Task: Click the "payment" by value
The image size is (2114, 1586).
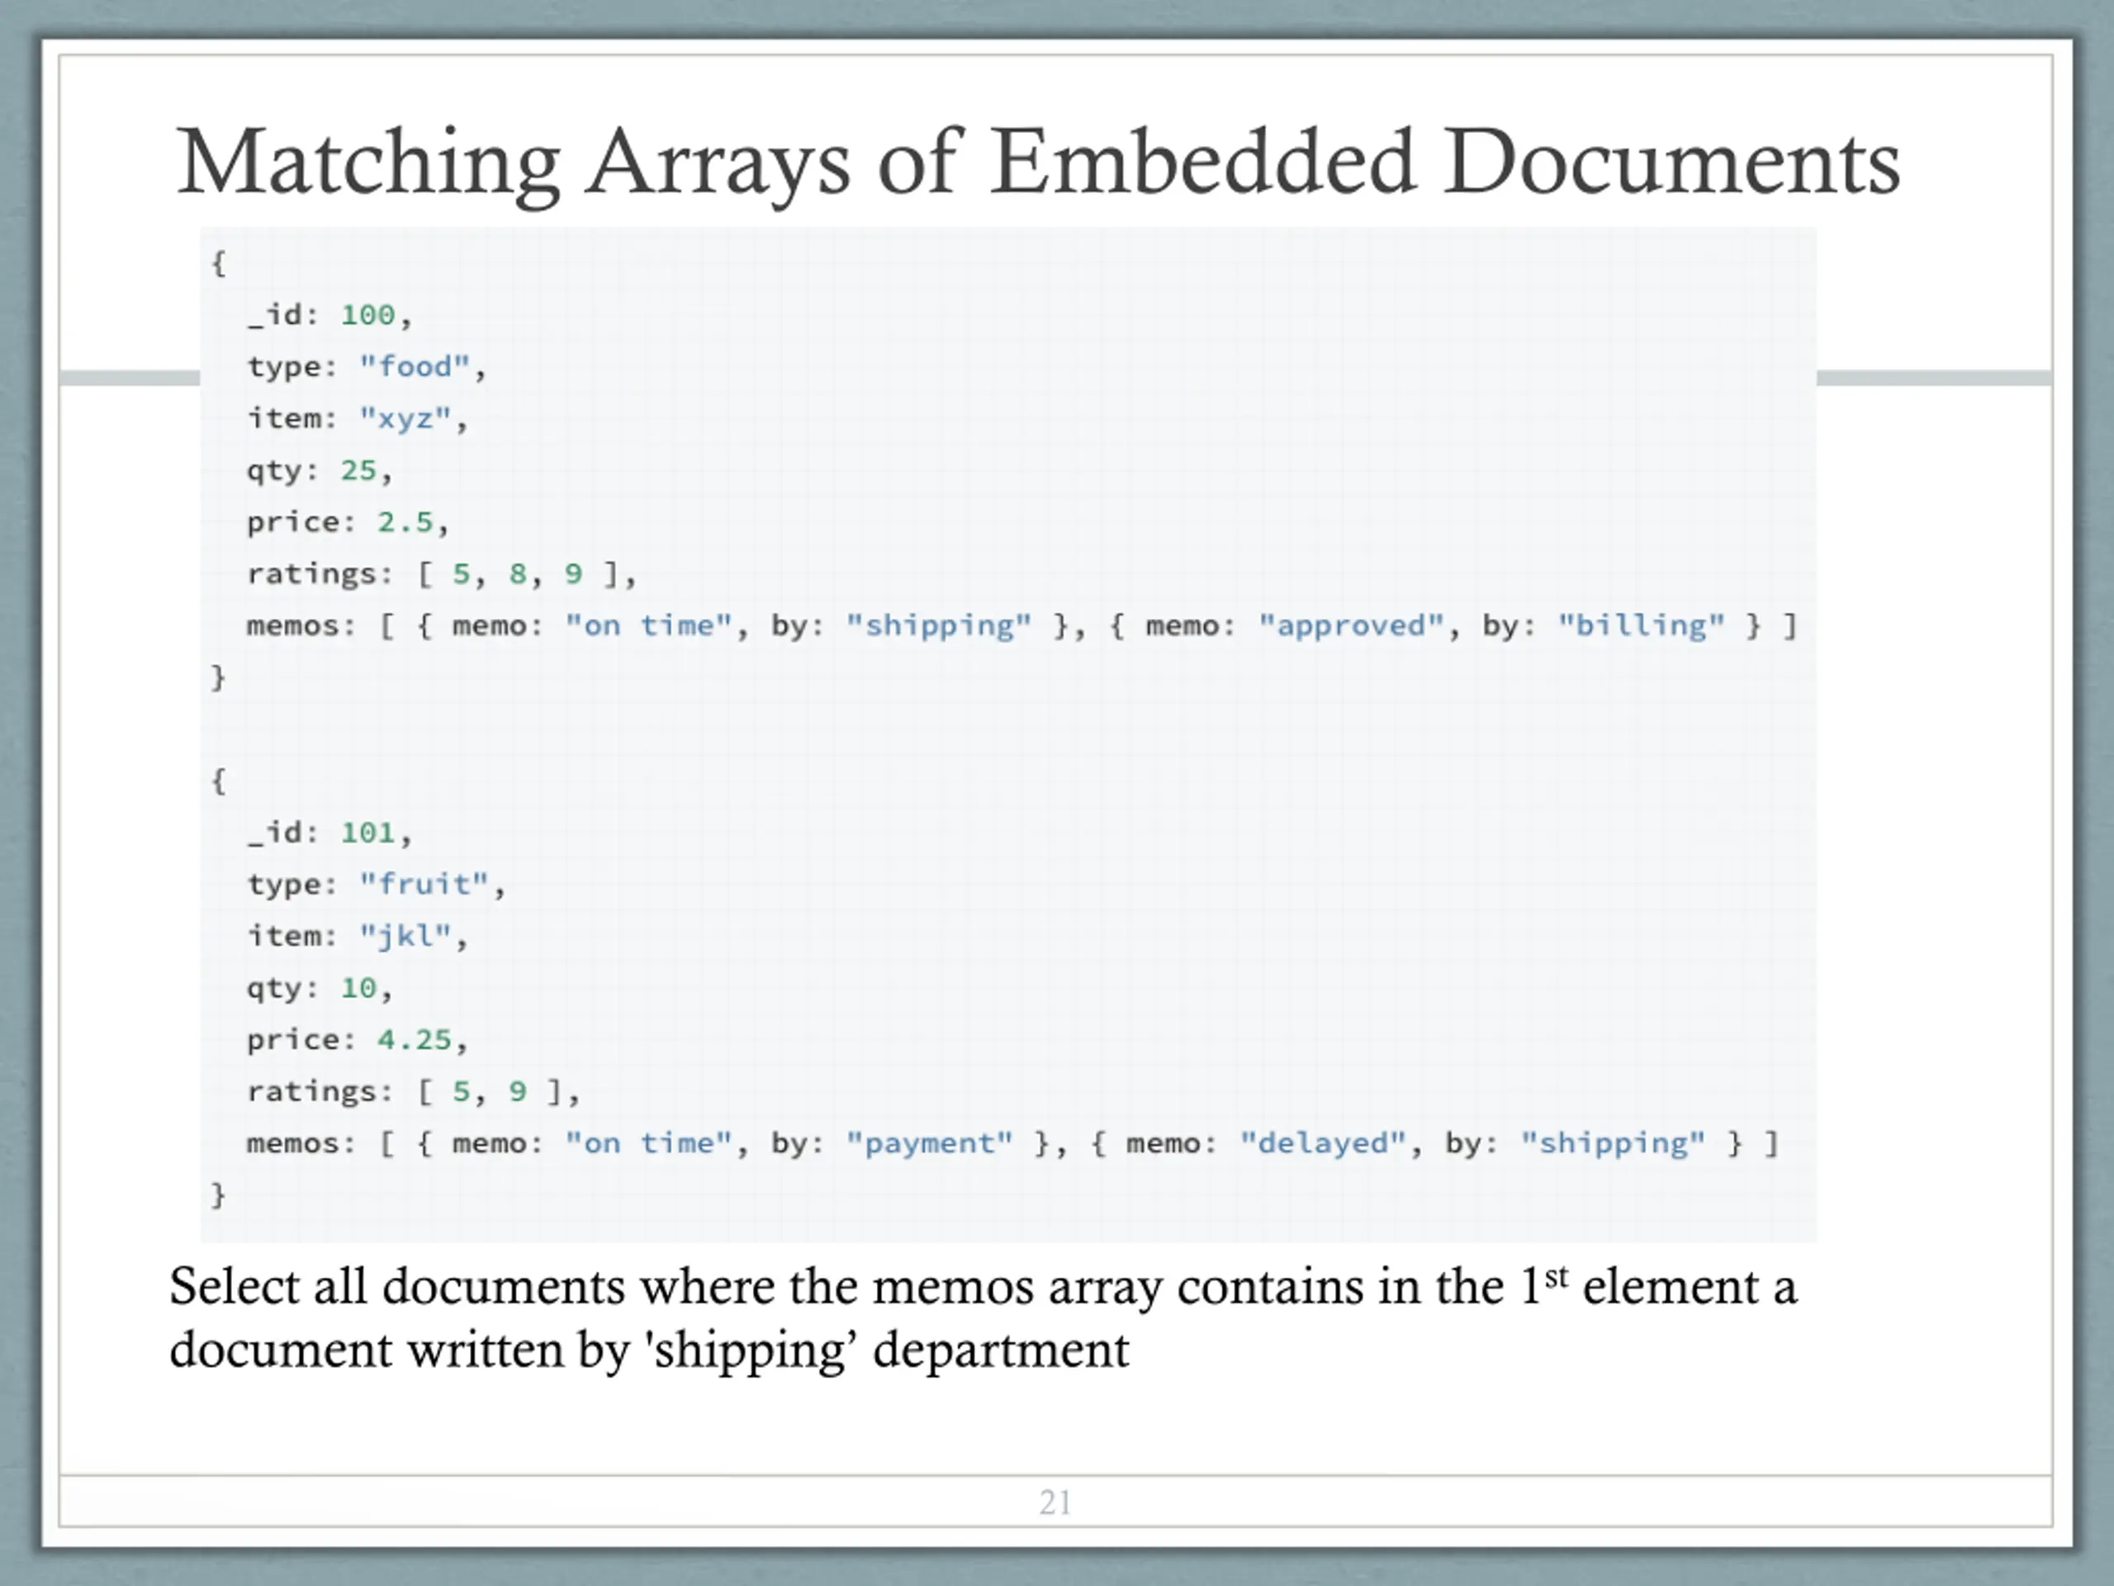Action: click(929, 1142)
